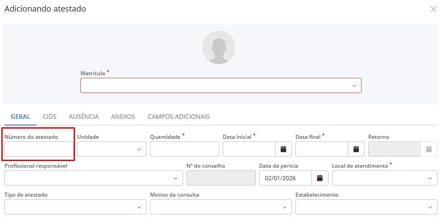Expand the Profissional responsável dropdown
Viewport: 441px width, 218px height.
[94, 178]
